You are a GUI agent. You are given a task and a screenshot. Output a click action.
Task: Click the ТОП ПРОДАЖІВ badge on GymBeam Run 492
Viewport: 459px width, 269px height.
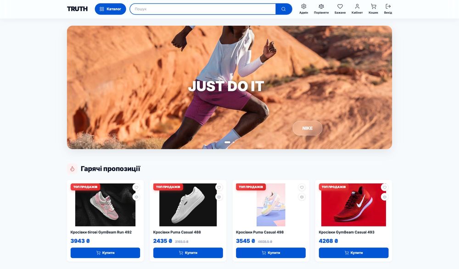(85, 187)
